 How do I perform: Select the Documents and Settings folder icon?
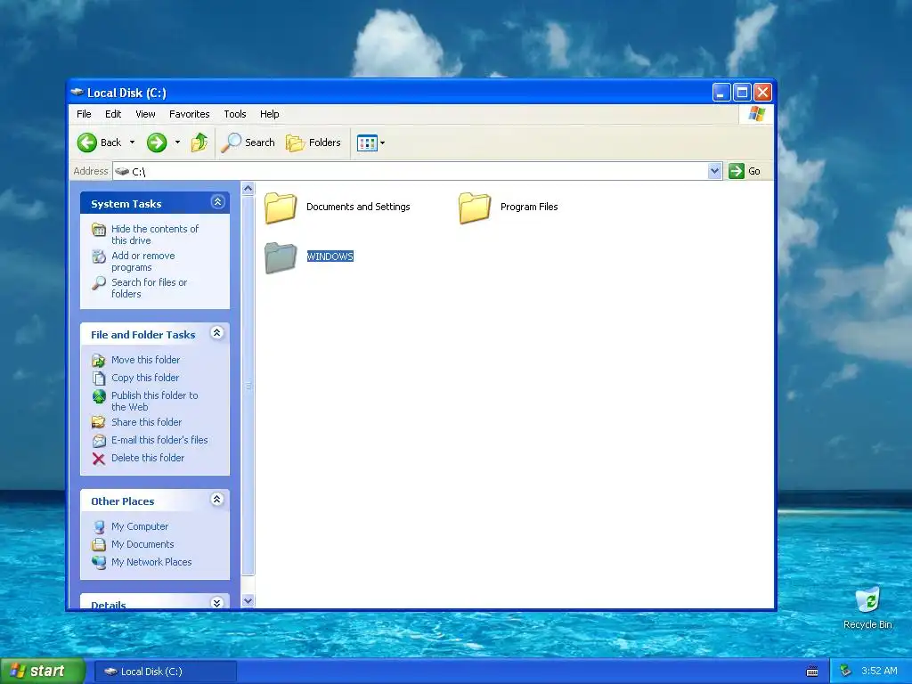pos(281,208)
